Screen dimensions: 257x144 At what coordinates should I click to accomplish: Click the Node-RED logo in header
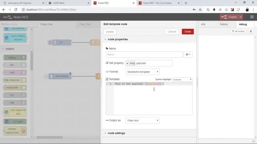(16, 17)
